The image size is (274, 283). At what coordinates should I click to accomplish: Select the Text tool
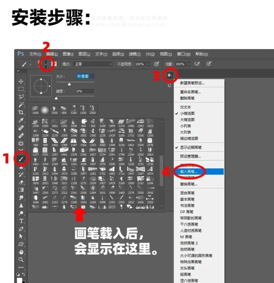click(20, 220)
